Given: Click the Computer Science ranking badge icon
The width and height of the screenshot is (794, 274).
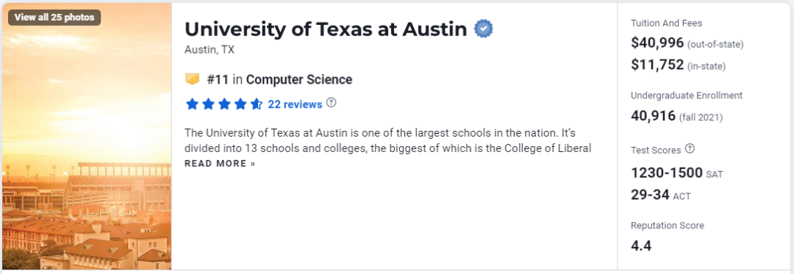Looking at the screenshot, I should pyautogui.click(x=193, y=79).
